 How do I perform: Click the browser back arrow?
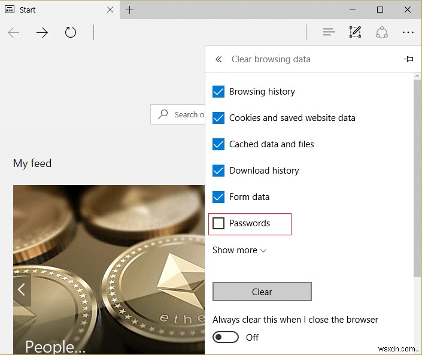pyautogui.click(x=14, y=32)
